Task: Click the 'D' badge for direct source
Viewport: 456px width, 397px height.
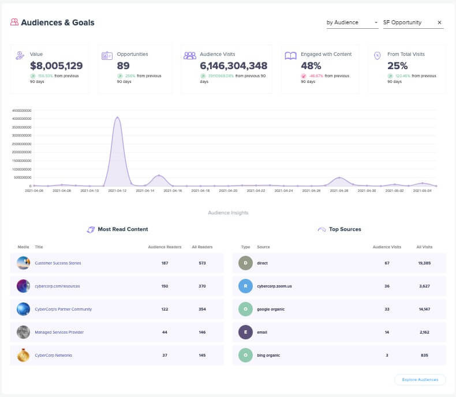Action: click(245, 263)
